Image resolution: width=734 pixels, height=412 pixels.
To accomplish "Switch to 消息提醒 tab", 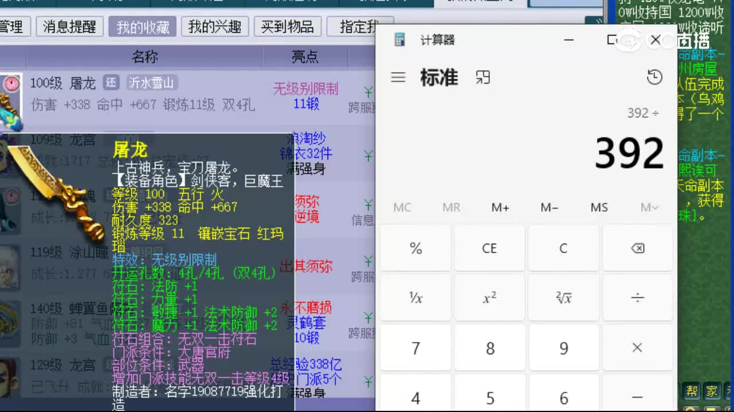I will click(x=69, y=26).
